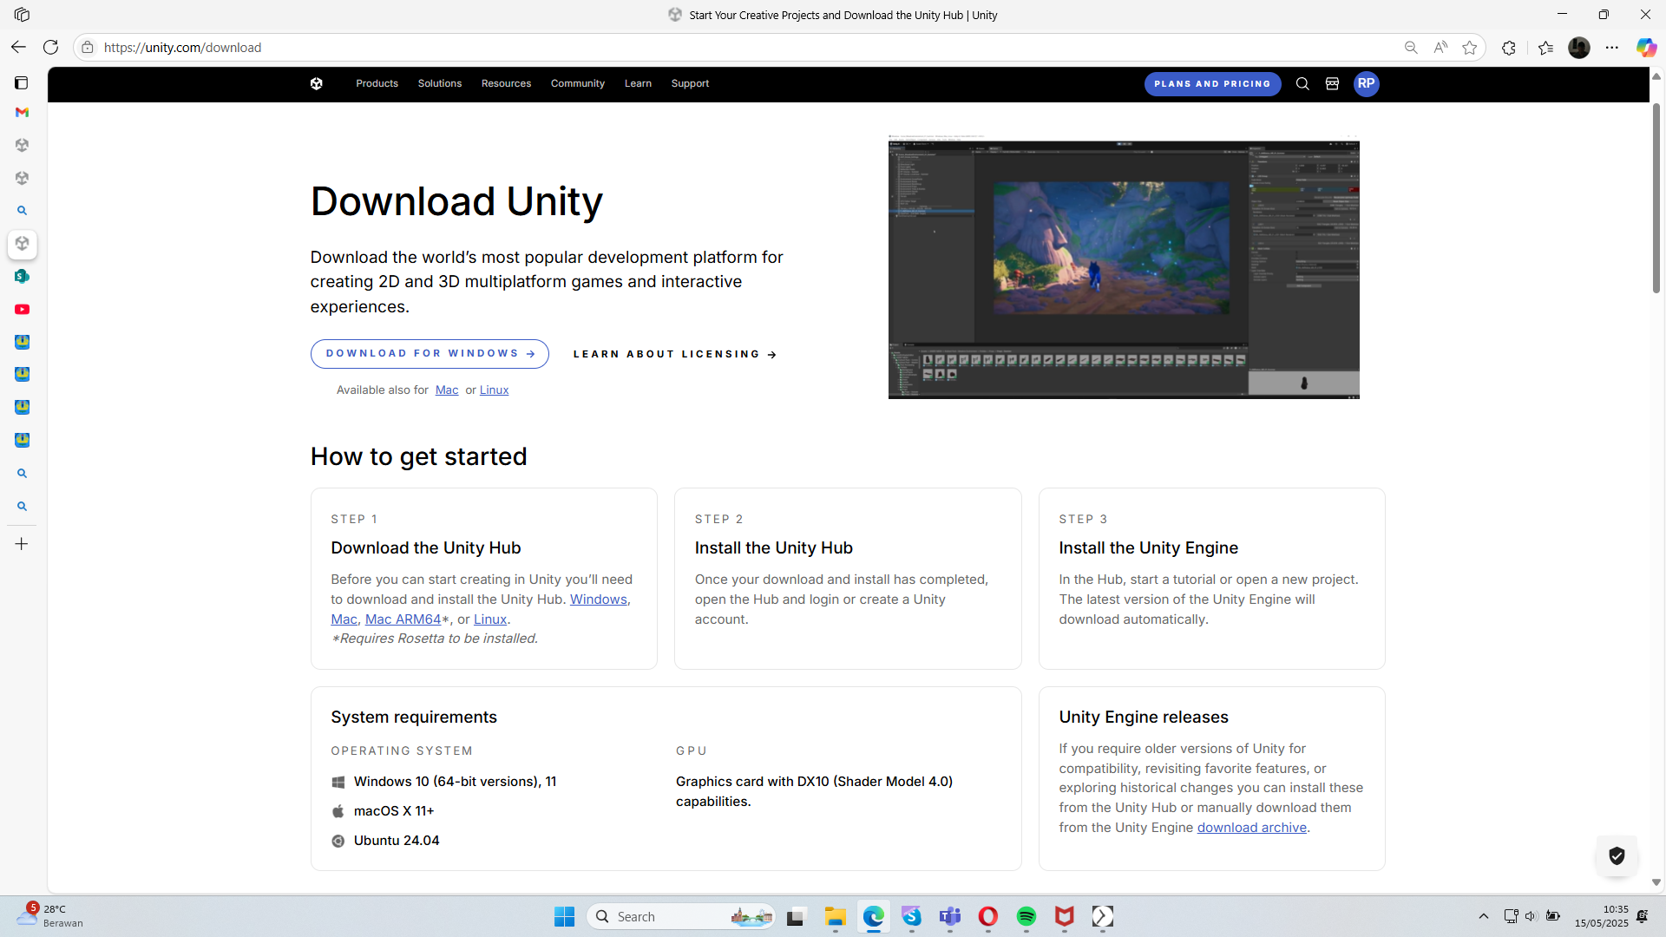
Task: Open the Unity Asset Store cart icon
Action: (x=1332, y=83)
